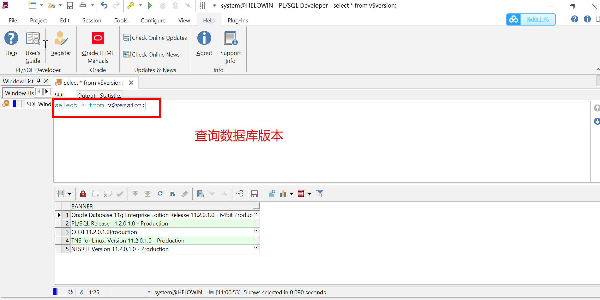Click Check Online Updates

(155, 38)
